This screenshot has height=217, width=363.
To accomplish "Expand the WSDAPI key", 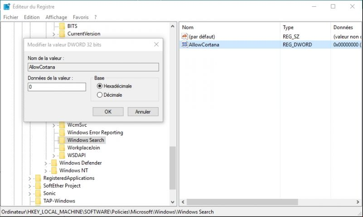I will coord(54,156).
